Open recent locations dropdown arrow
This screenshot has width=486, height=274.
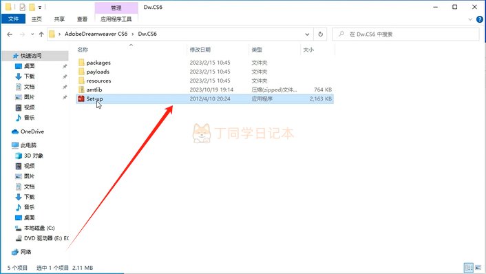pyautogui.click(x=32, y=34)
